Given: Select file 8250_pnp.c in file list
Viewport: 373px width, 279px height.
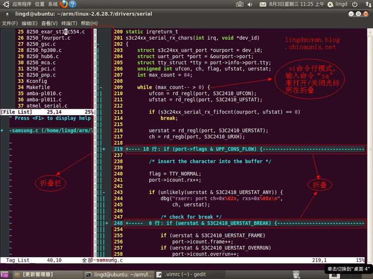Looking at the screenshot, I should (41, 75).
